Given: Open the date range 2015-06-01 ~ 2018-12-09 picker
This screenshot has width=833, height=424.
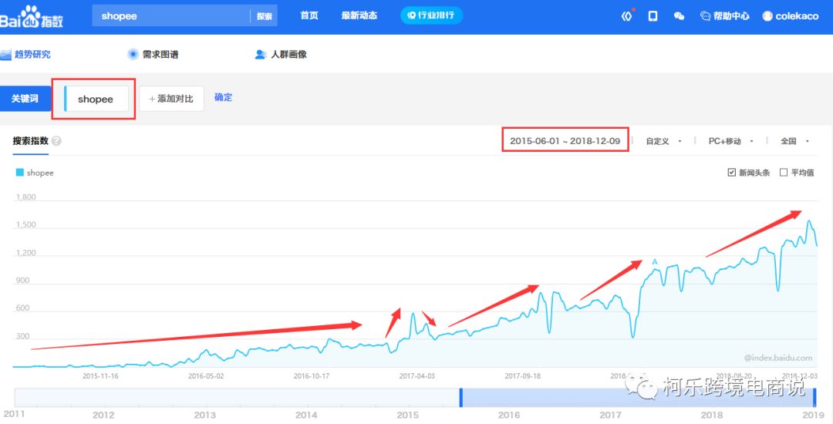Looking at the screenshot, I should coord(565,141).
